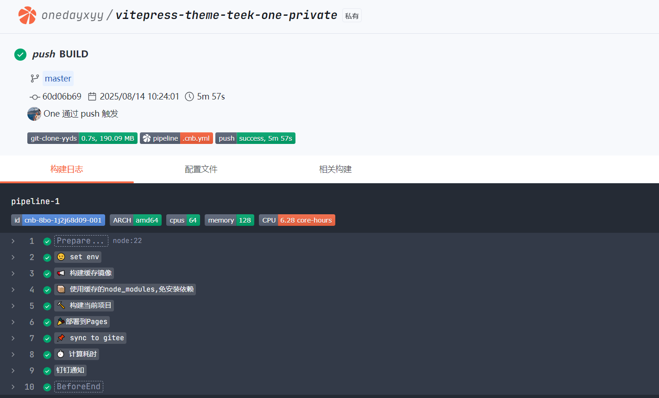Click the success check icon for 构建当前项目

[47, 306]
